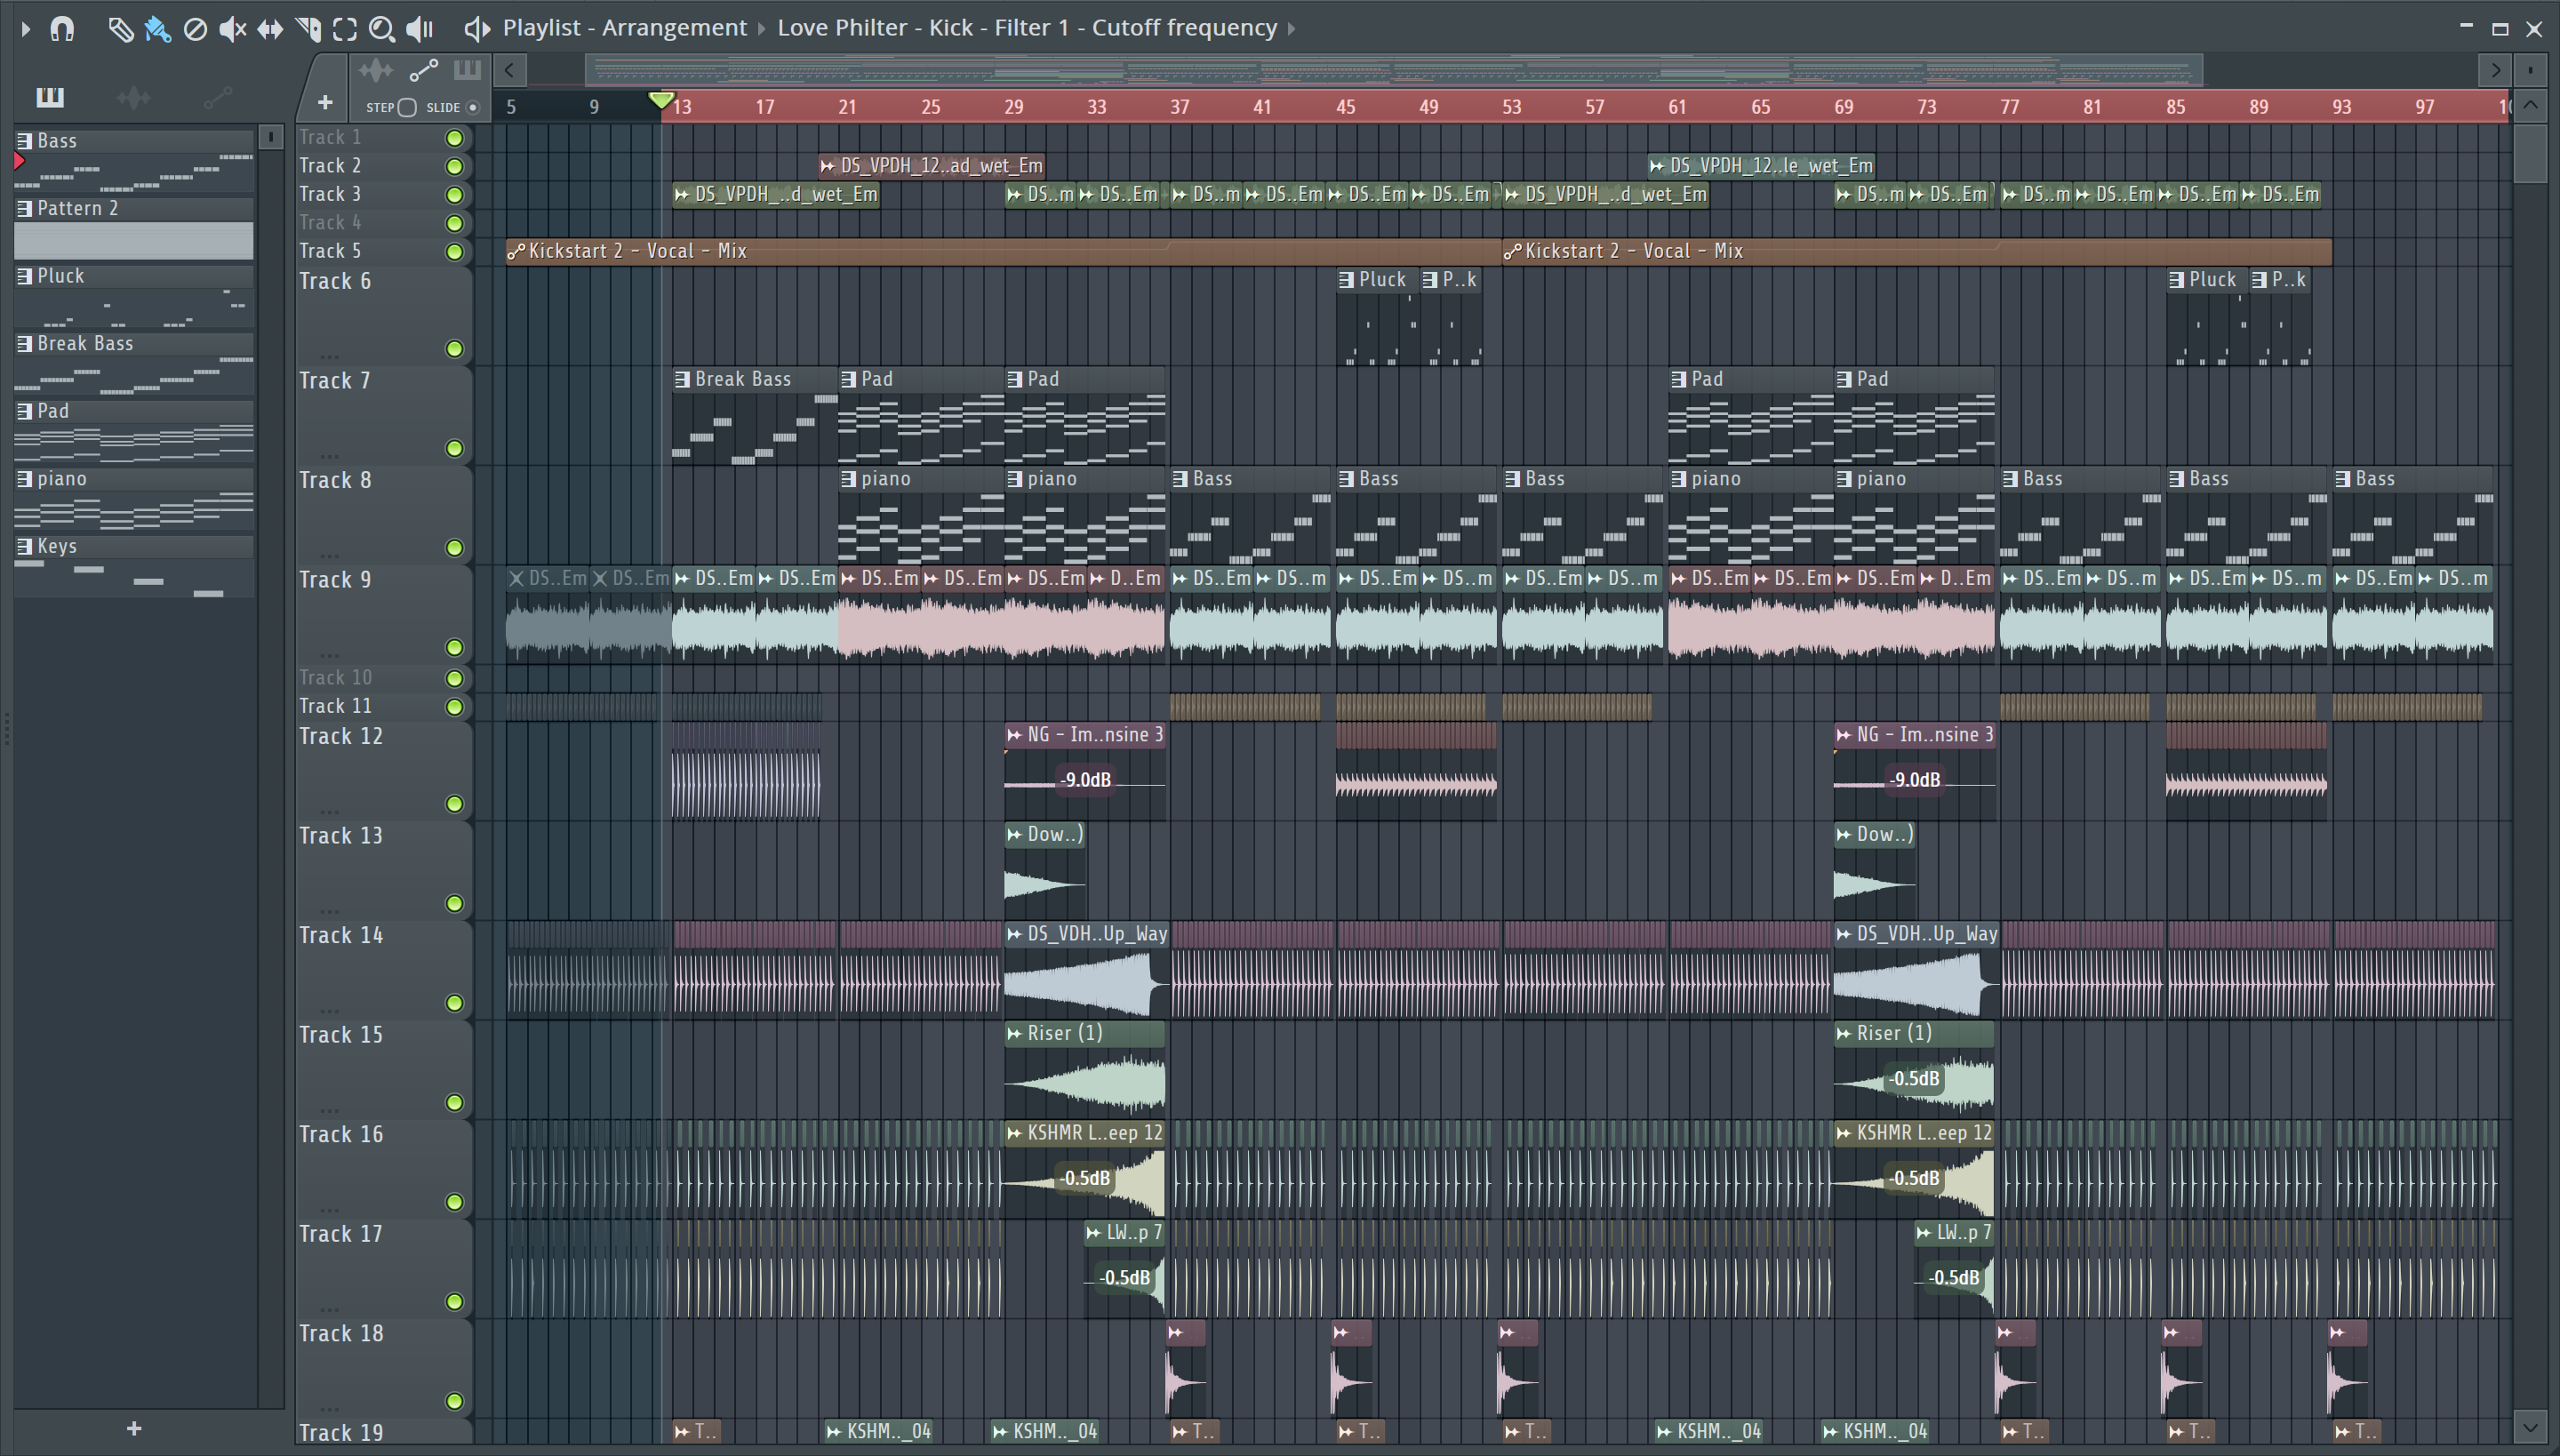Mute Track 1 with green LED

coord(454,138)
